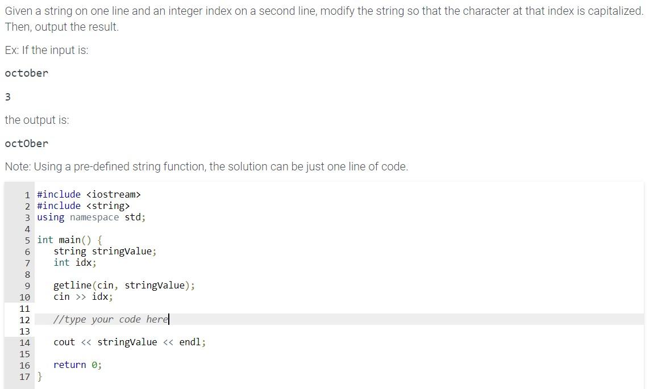The width and height of the screenshot is (649, 389).
Task: Click 'string stringValue;' declaration line
Action: click(105, 252)
